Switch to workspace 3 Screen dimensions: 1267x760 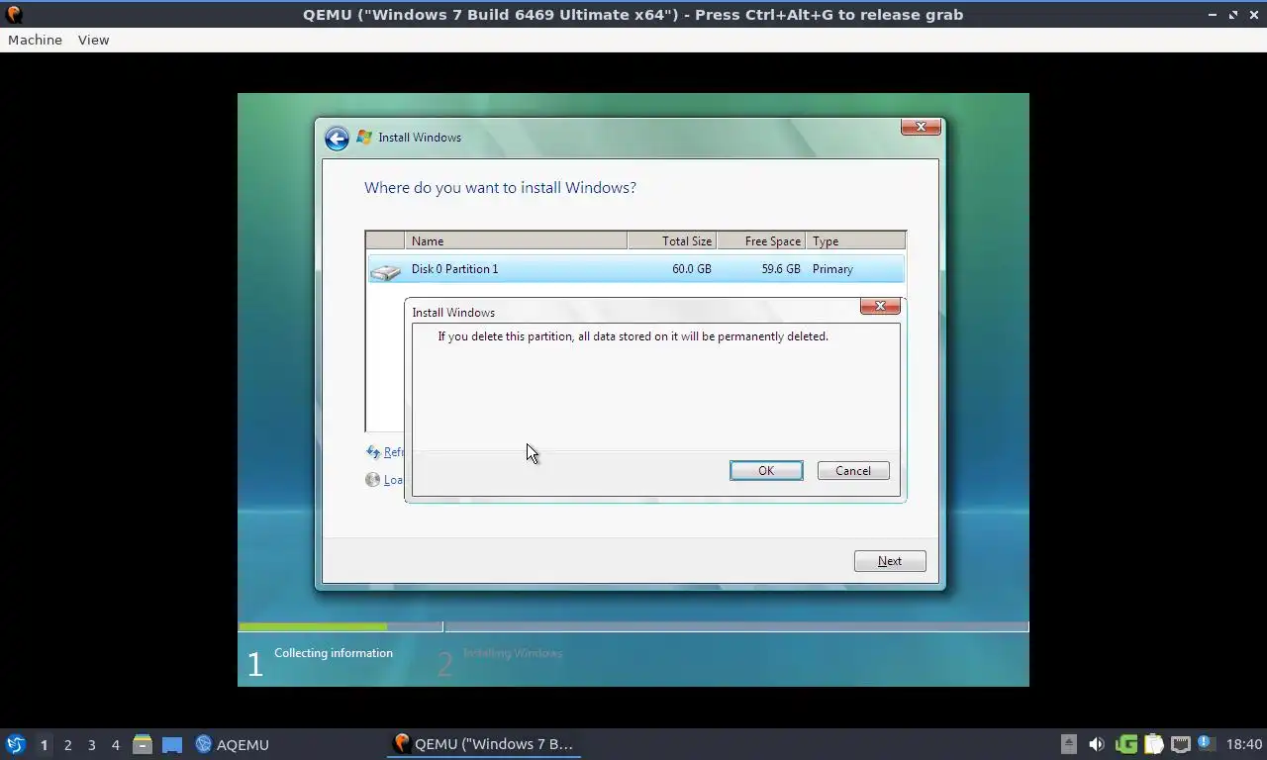pyautogui.click(x=91, y=744)
